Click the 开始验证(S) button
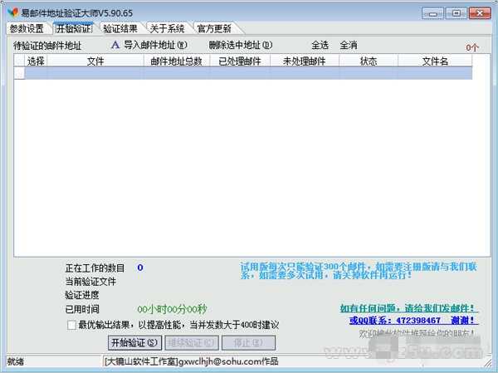Screen dimensions: 498x373 click(134, 343)
